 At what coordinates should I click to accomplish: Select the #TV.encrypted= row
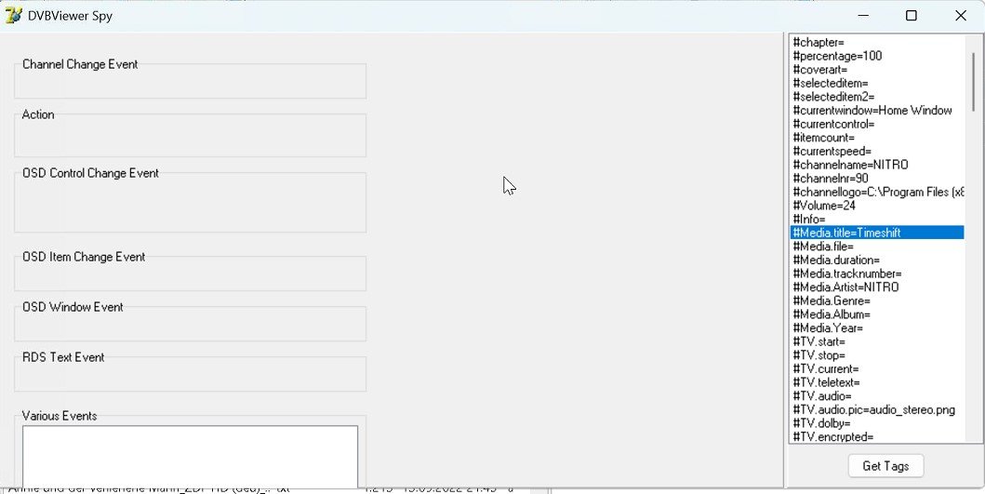pyautogui.click(x=877, y=436)
